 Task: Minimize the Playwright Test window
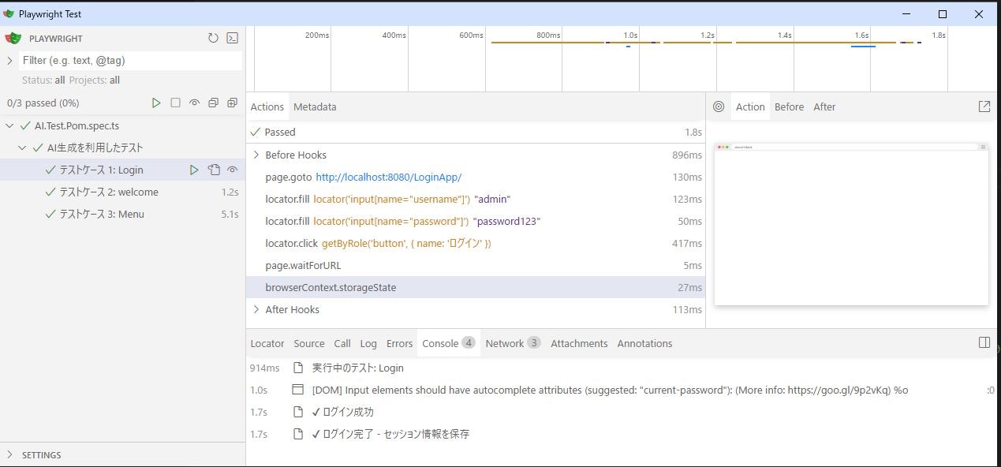[906, 13]
